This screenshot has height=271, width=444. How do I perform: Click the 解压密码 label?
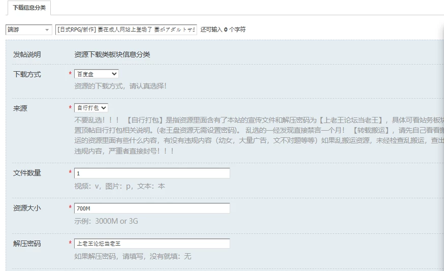pyautogui.click(x=27, y=244)
